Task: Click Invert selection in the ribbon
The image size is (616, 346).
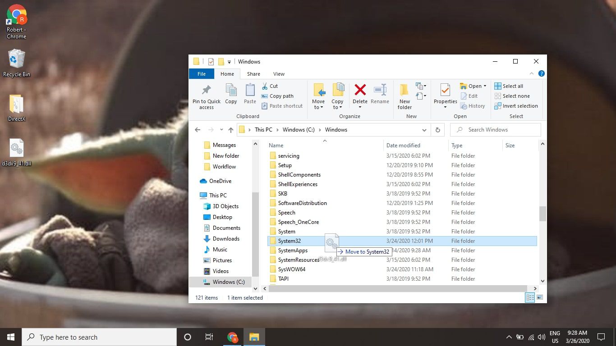Action: [x=516, y=106]
